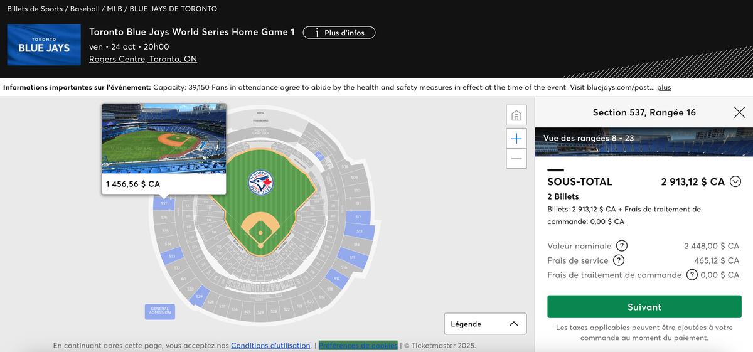
Task: Zoom in on the seat map
Action: [516, 138]
